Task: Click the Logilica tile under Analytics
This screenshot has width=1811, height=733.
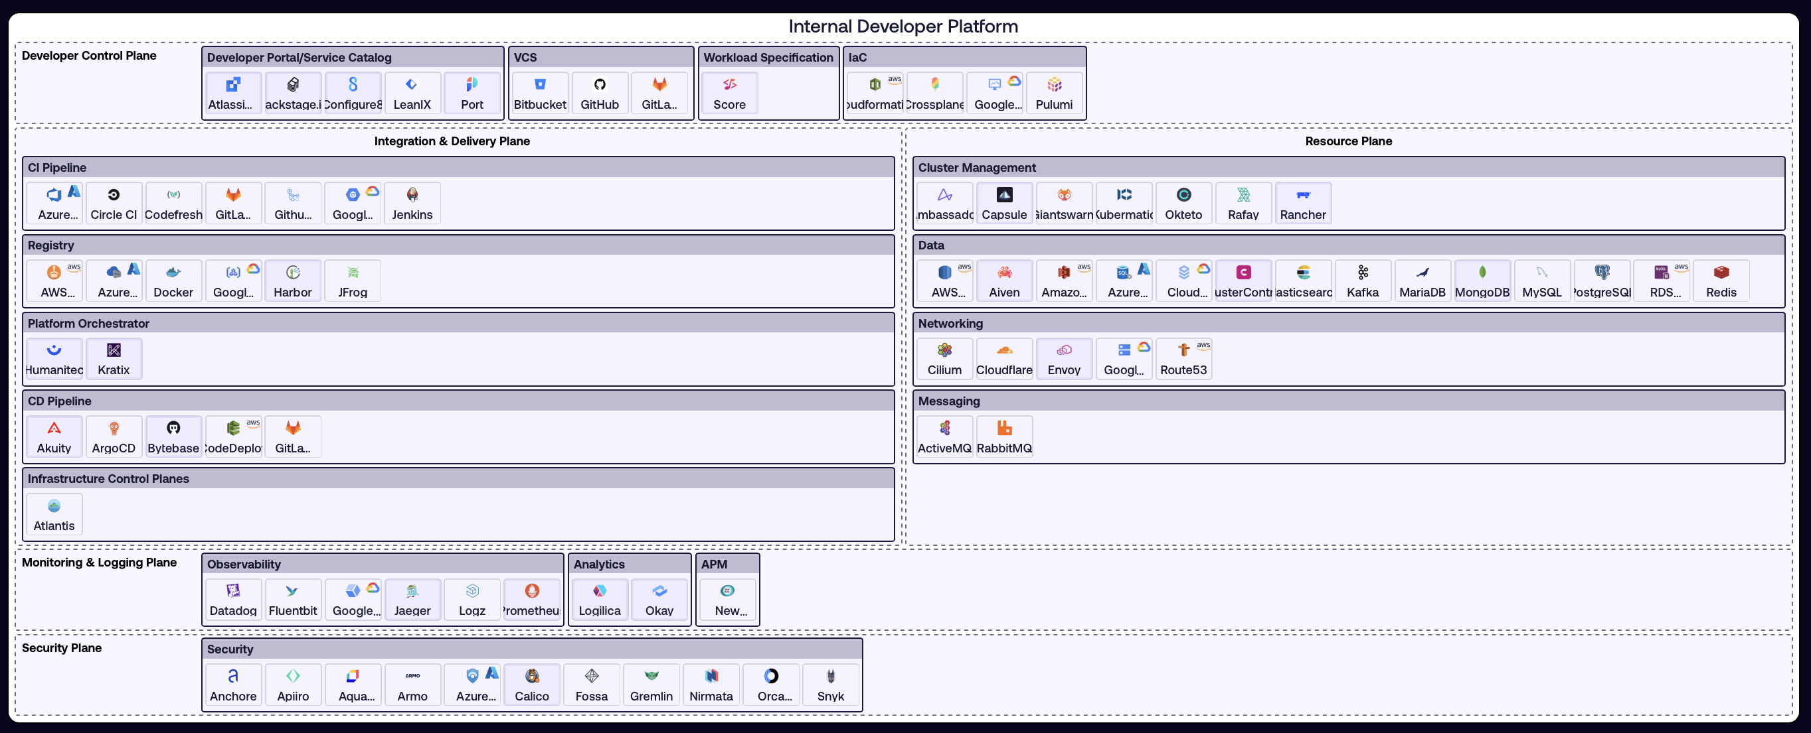Action: point(599,600)
